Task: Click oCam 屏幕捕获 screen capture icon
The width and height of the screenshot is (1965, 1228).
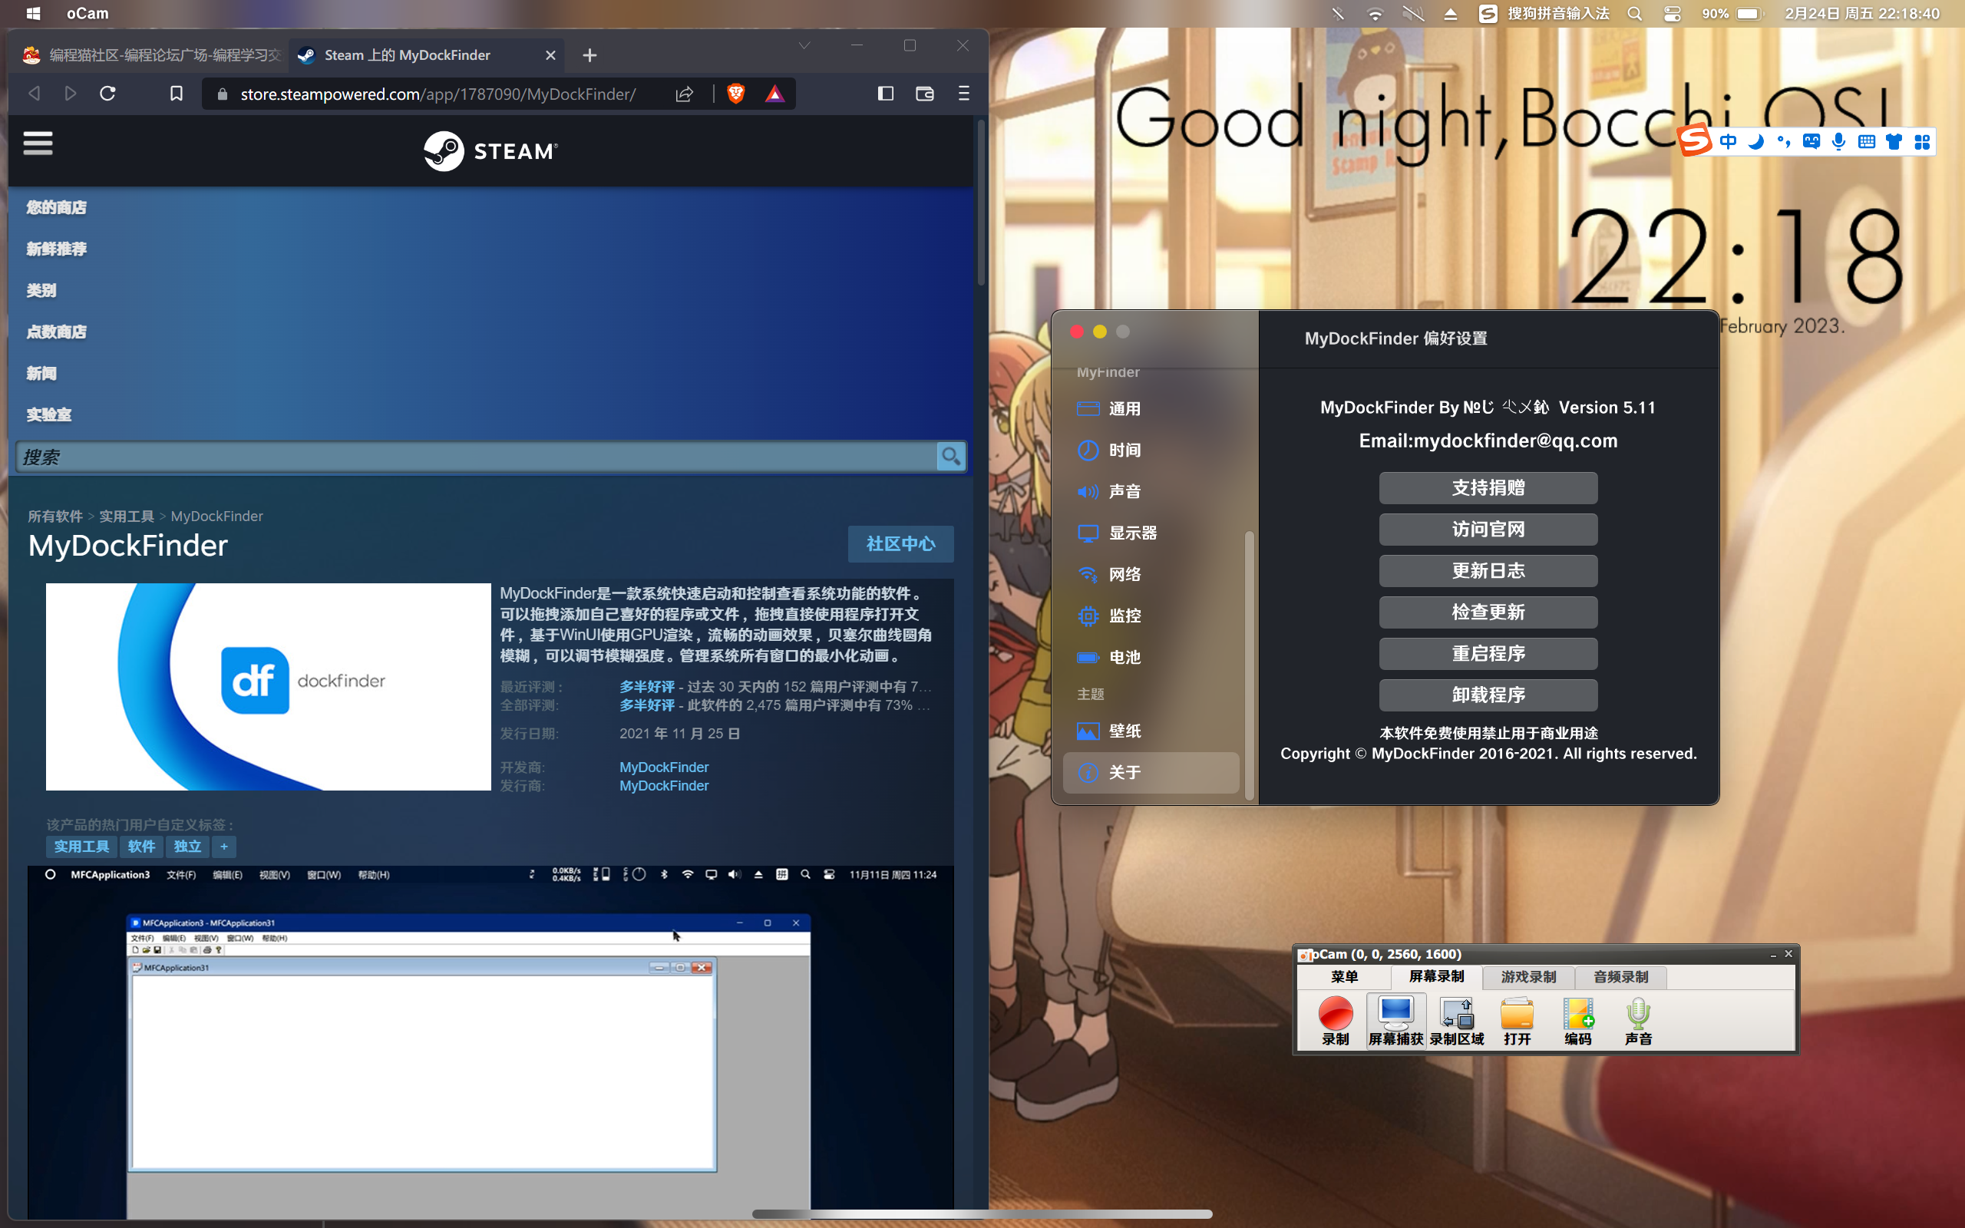Action: point(1395,1021)
